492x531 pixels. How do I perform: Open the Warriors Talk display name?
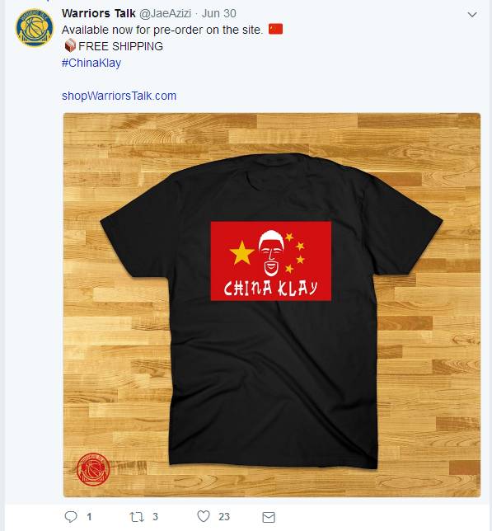pyautogui.click(x=98, y=13)
